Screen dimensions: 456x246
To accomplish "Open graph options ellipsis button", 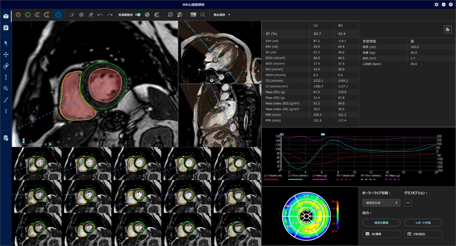I will point(408,203).
